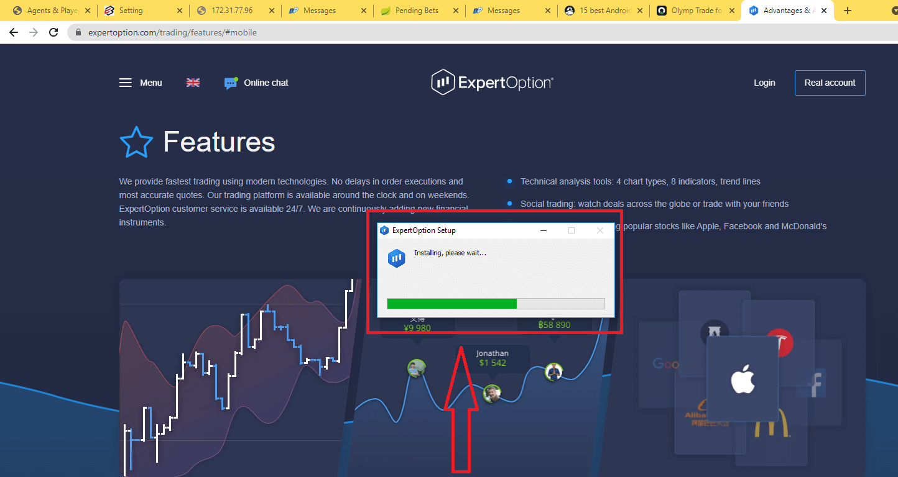
Task: Click the British flag language selector
Action: (193, 81)
